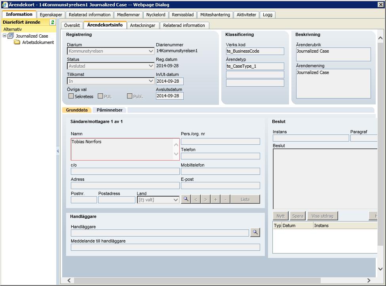The height and width of the screenshot is (286, 386).
Task: Click the vertical scrollbar down arrow
Action: 380,269
